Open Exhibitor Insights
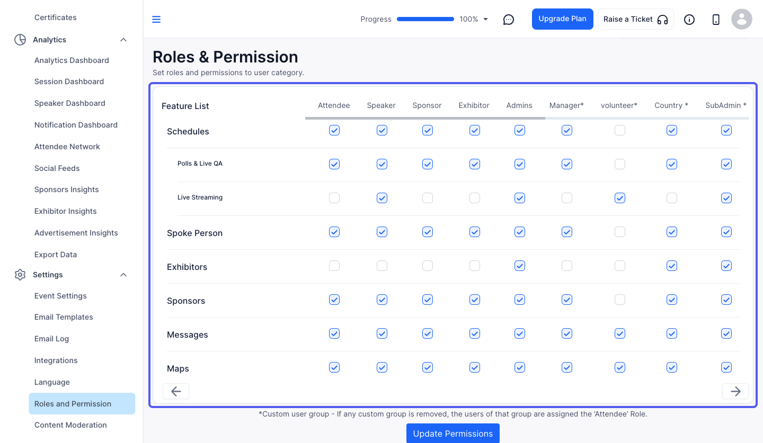The image size is (763, 443). pos(65,211)
